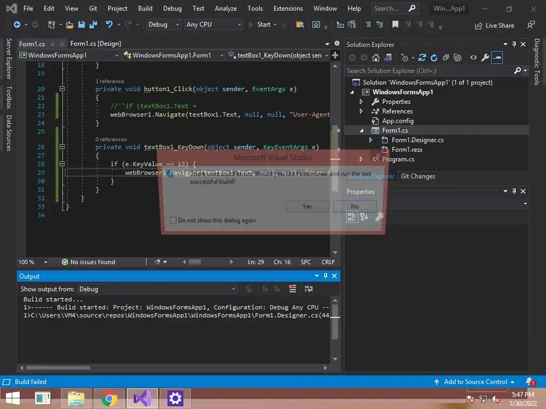Switch to the Form1.cs [Design] tab

(95, 44)
